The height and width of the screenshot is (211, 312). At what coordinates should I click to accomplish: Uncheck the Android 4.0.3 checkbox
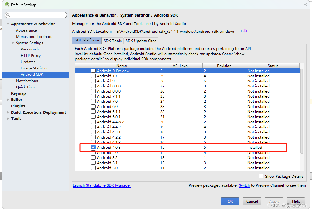[x=93, y=147]
